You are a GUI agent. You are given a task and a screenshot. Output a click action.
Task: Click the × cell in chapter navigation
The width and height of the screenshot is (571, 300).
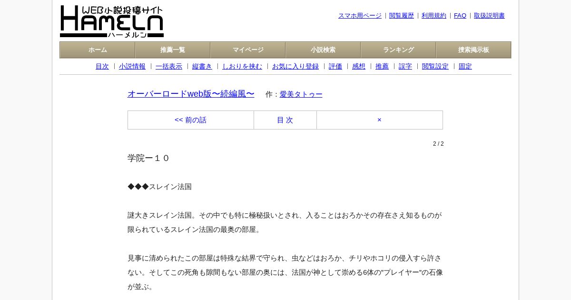[x=380, y=120]
